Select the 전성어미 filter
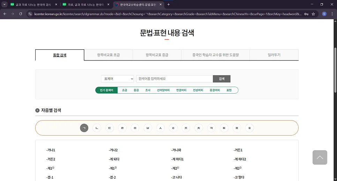Image resolution: width=337 pixels, height=181 pixels. click(x=198, y=90)
